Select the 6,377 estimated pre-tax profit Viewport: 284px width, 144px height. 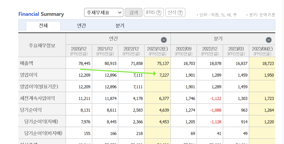click(164, 99)
